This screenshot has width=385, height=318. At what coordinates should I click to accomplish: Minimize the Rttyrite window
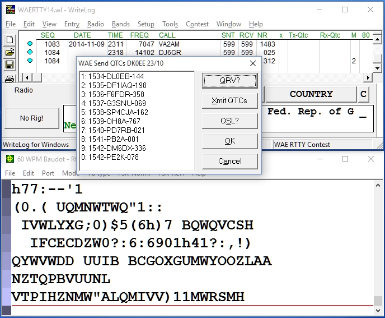click(x=320, y=159)
